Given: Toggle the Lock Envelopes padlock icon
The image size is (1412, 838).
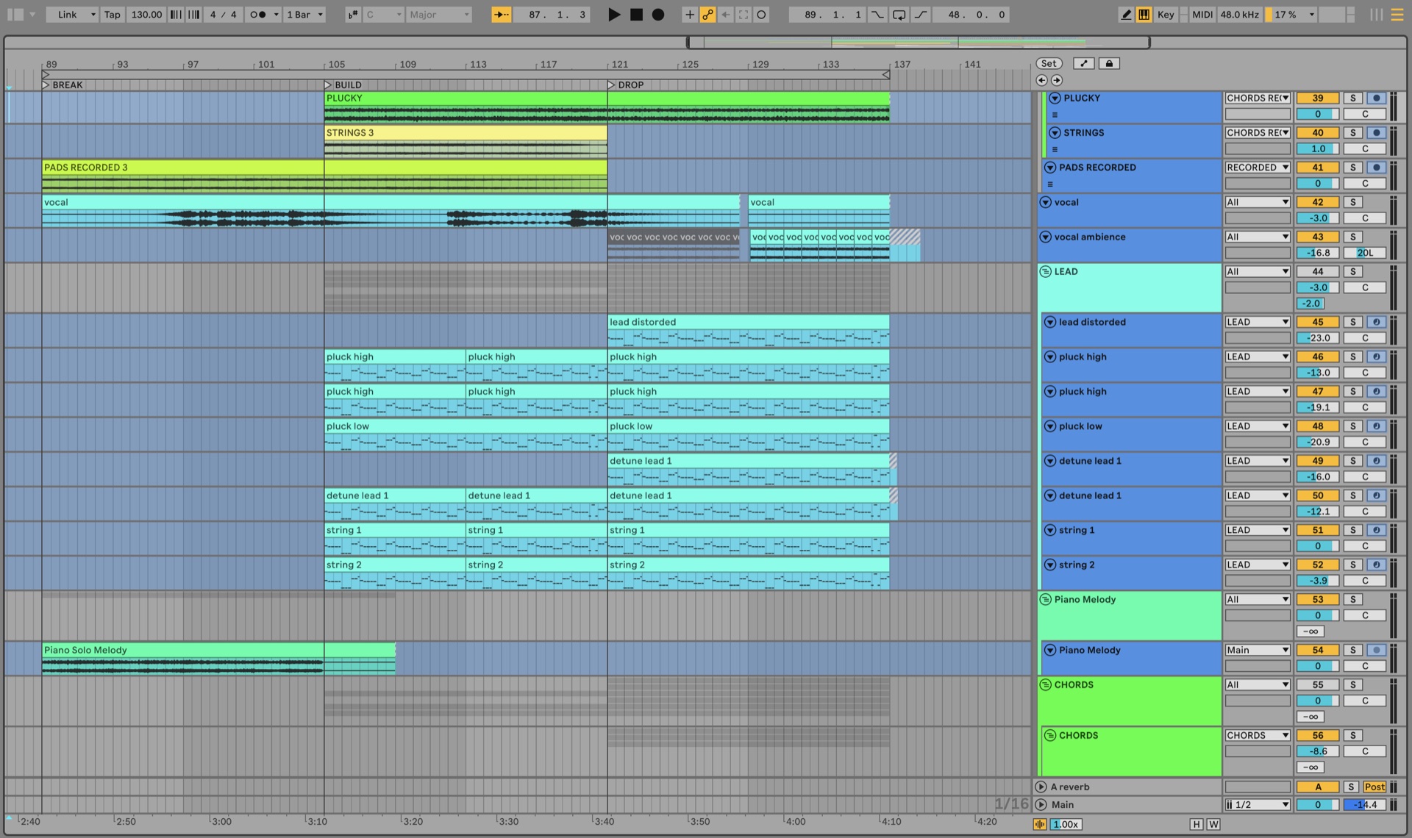Looking at the screenshot, I should tap(1109, 63).
